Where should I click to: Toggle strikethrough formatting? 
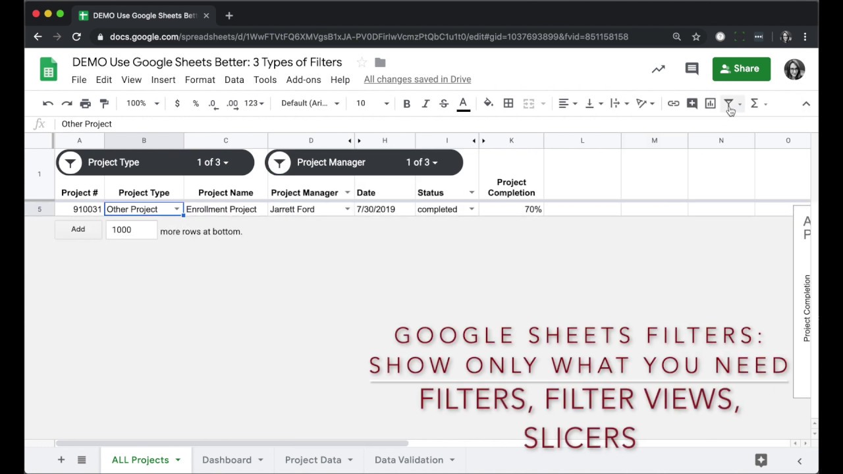pos(444,103)
